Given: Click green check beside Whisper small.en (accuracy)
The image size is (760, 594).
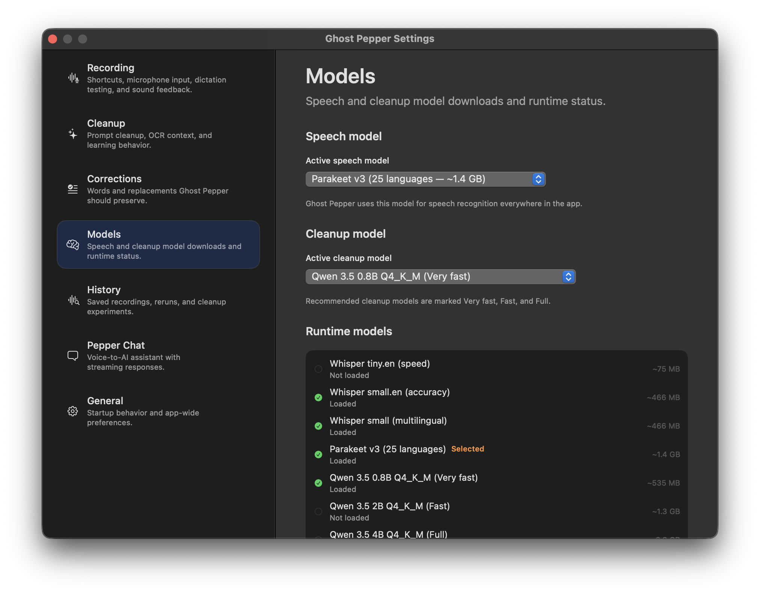Looking at the screenshot, I should 318,397.
